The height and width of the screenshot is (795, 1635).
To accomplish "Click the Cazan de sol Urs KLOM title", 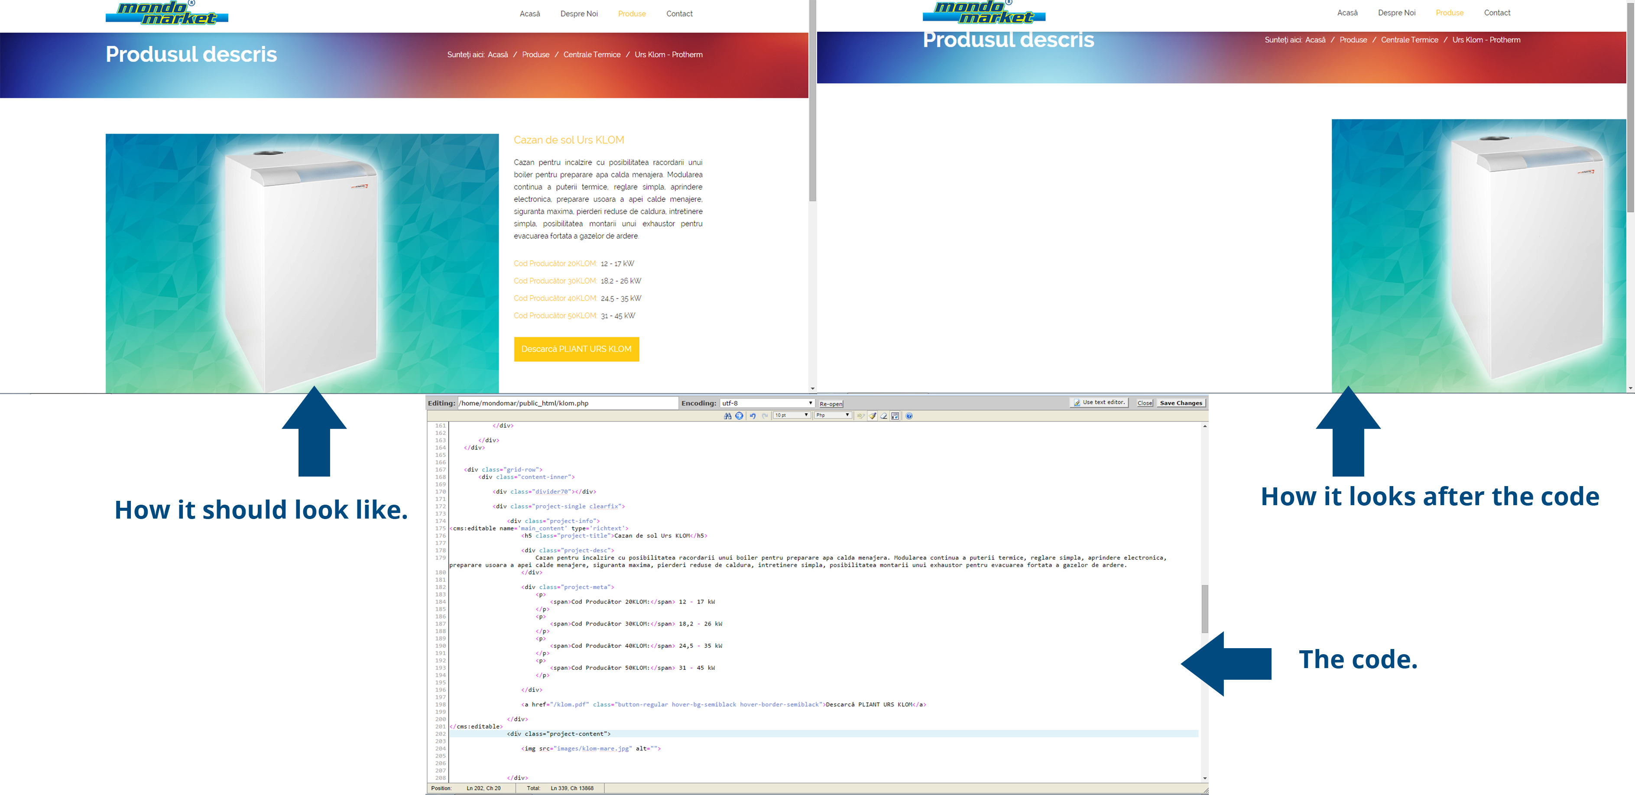I will (x=569, y=140).
